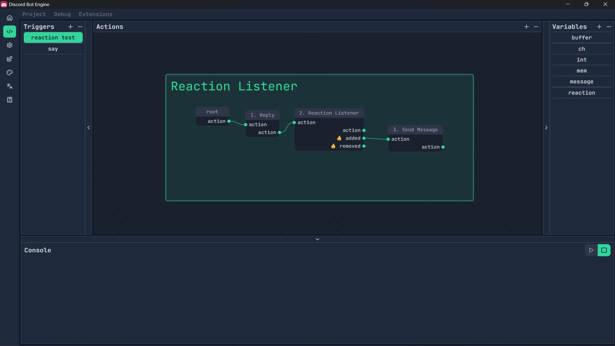Collapse the Console with the down chevron
615x346 pixels.
(x=317, y=239)
